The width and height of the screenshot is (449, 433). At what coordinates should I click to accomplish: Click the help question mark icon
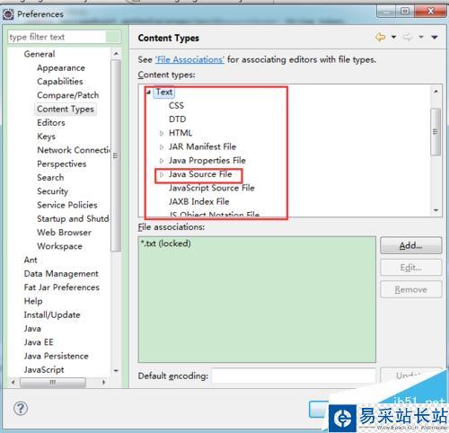tap(21, 409)
